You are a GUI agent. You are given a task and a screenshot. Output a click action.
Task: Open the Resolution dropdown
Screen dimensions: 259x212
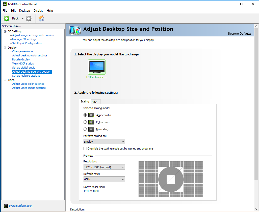[x=104, y=167]
